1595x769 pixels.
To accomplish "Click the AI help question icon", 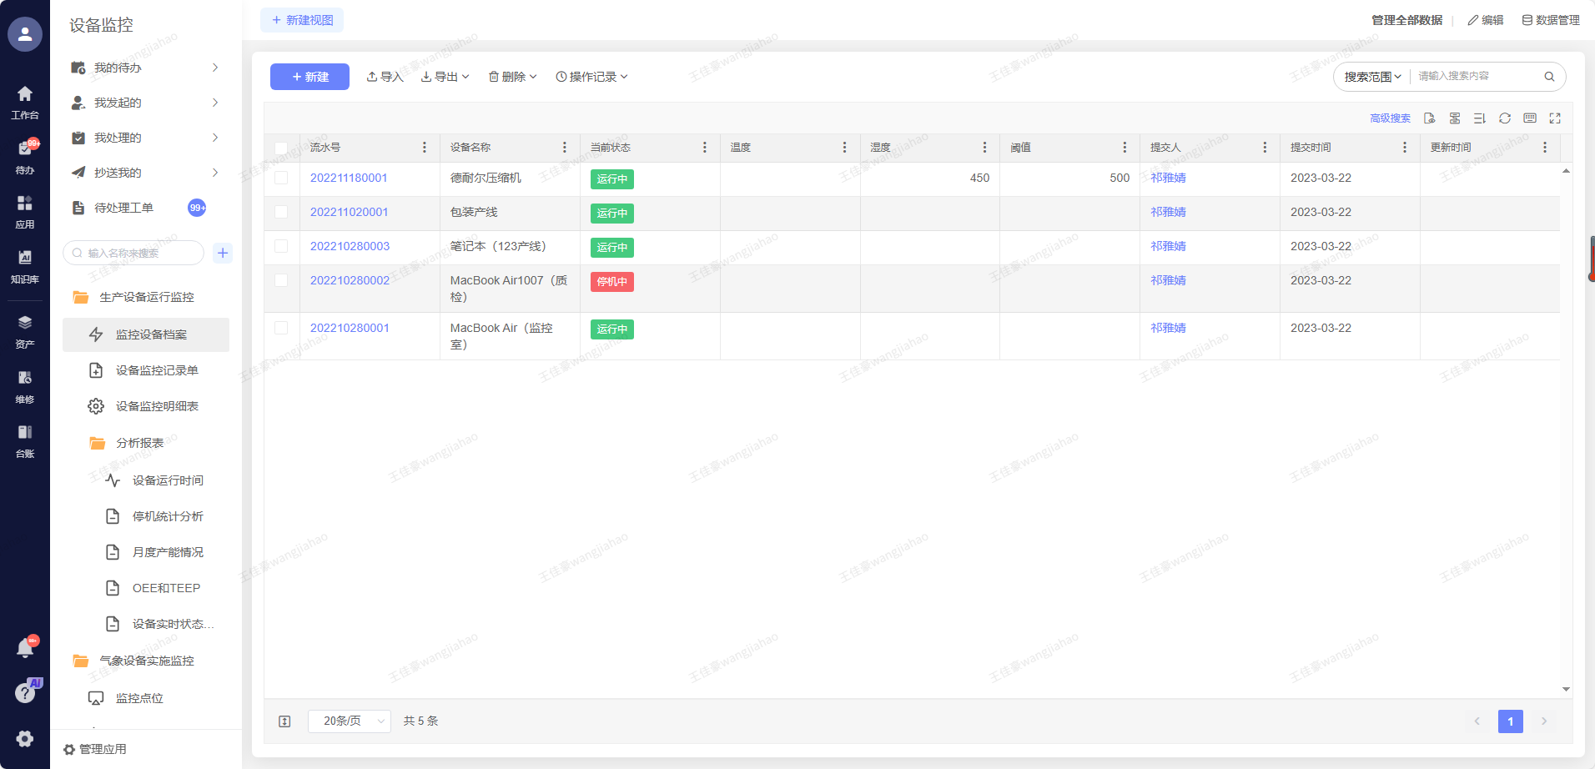I will pos(25,692).
